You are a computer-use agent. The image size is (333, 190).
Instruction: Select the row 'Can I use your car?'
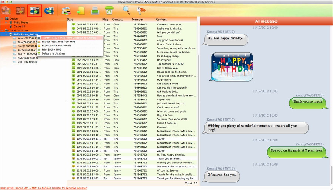tap(132, 107)
